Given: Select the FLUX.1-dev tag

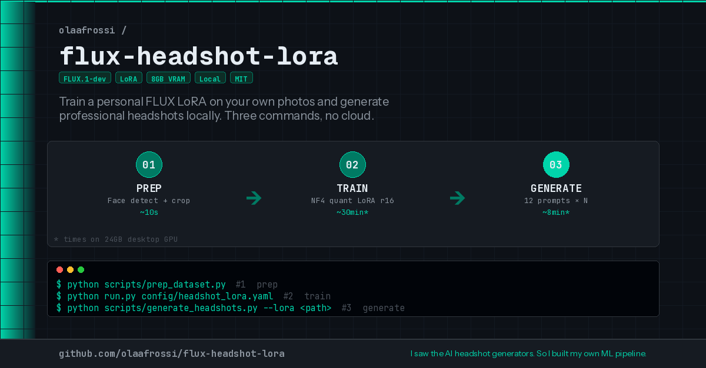Looking at the screenshot, I should (85, 77).
